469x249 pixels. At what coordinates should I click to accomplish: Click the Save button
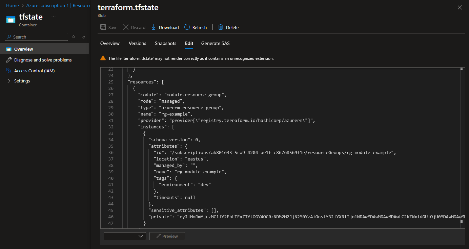(x=109, y=27)
